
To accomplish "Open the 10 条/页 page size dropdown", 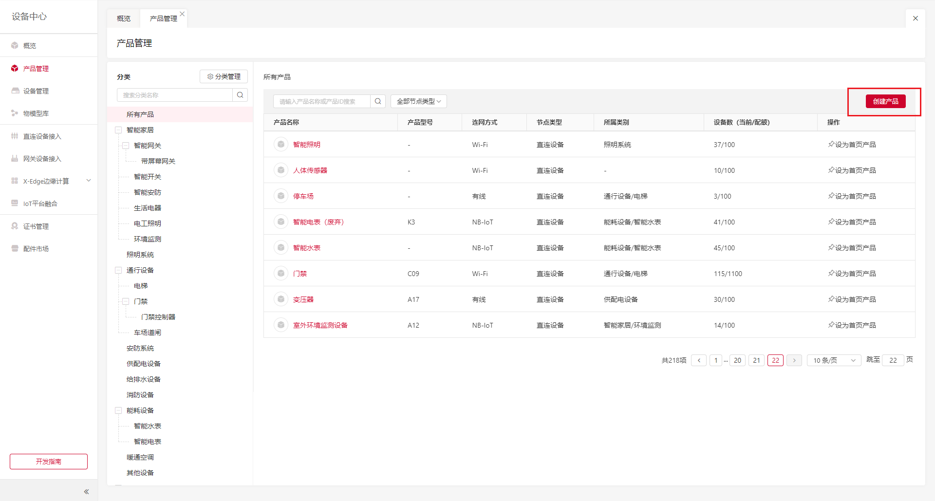I will [x=834, y=360].
